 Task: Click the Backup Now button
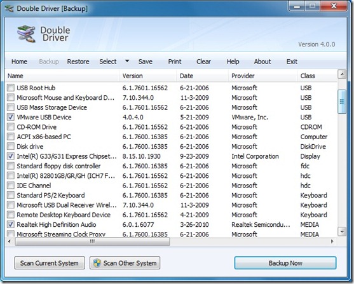[285, 263]
